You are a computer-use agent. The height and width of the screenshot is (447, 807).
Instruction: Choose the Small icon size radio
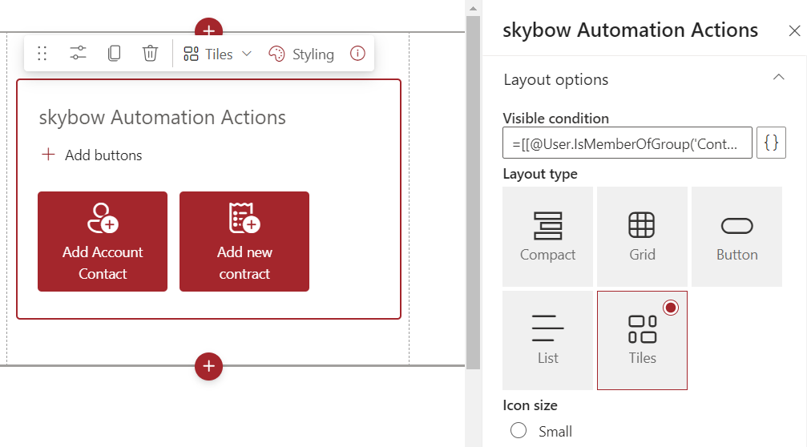[x=518, y=430]
